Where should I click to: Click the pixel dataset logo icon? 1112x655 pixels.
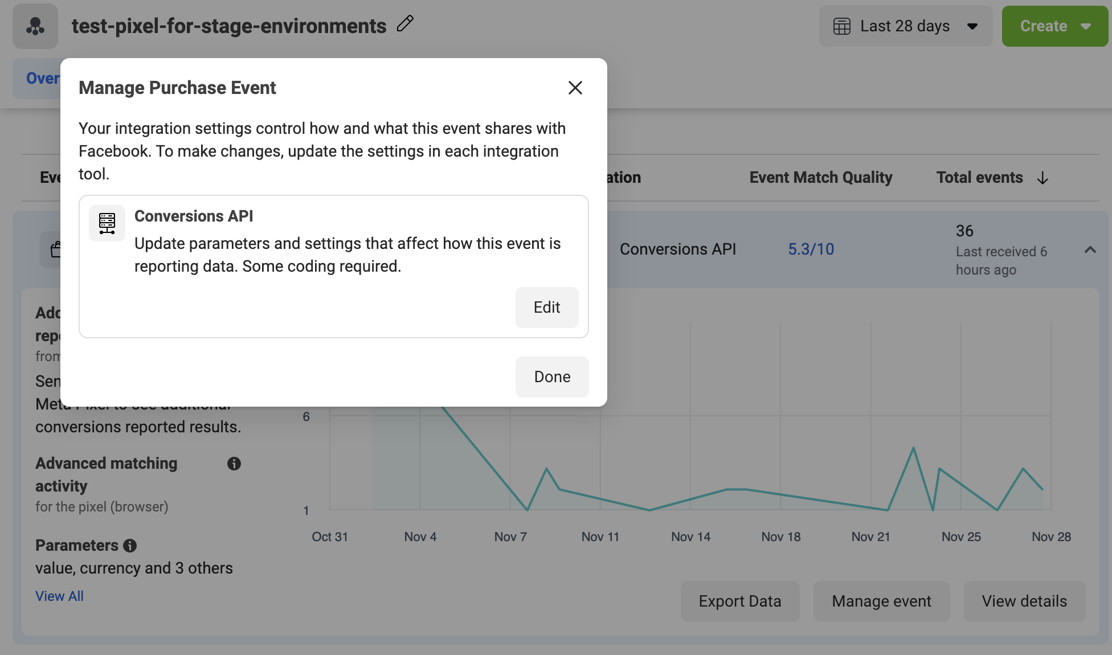pos(35,26)
